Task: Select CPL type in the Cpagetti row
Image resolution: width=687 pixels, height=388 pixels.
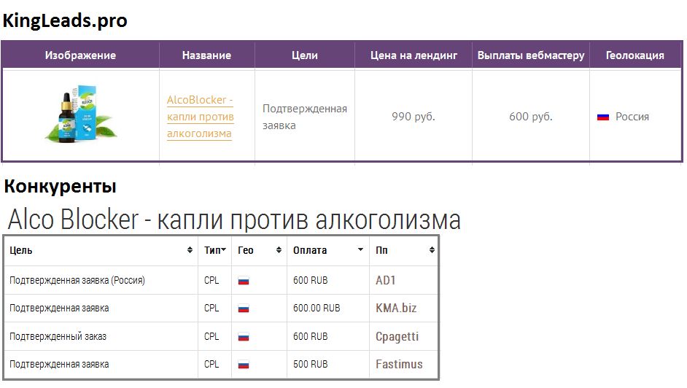Action: [x=211, y=336]
